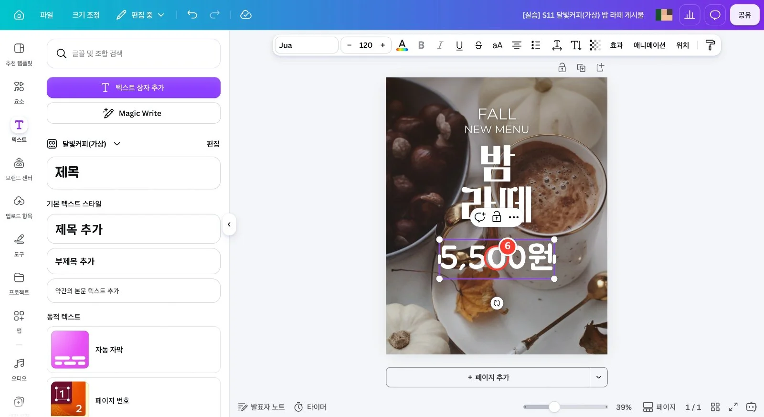Increase font size with plus
This screenshot has height=417, width=764.
click(x=382, y=45)
